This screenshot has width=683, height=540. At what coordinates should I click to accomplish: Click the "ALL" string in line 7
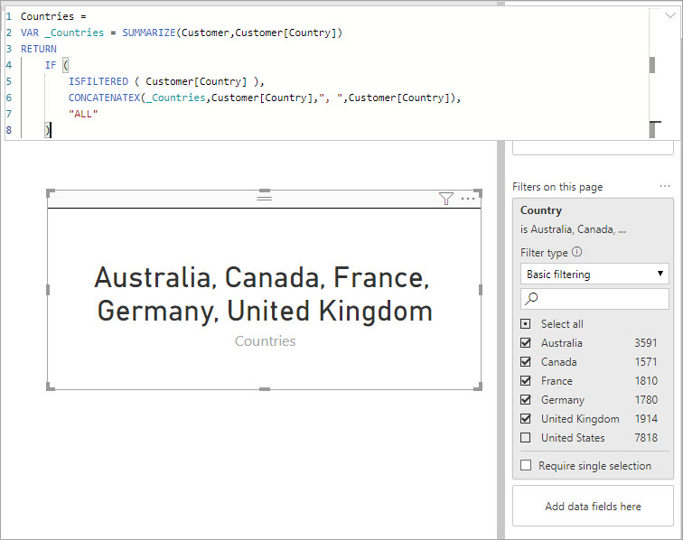(83, 114)
